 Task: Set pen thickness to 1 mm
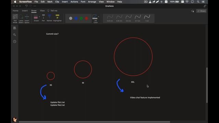(x=147, y=18)
